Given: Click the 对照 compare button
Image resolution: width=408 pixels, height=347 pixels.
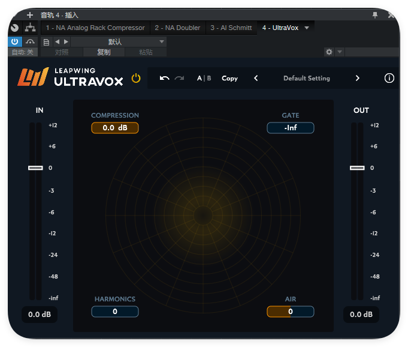Looking at the screenshot, I should click(x=62, y=52).
